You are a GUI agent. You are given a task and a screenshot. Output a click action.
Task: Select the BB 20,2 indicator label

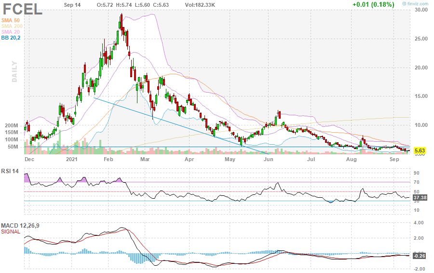(x=12, y=37)
